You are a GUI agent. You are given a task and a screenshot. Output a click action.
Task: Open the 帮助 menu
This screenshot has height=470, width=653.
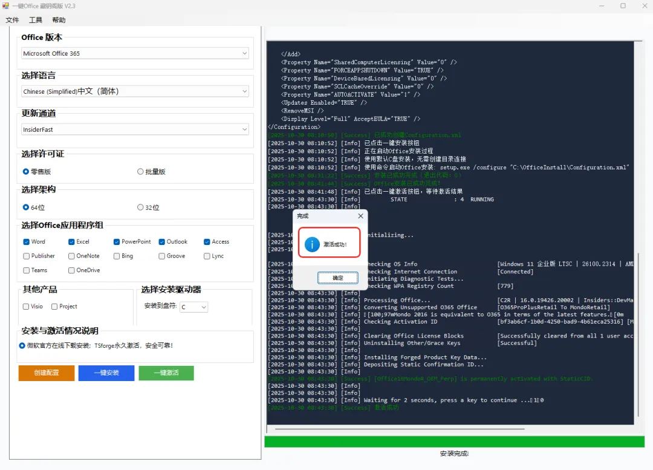(x=59, y=20)
